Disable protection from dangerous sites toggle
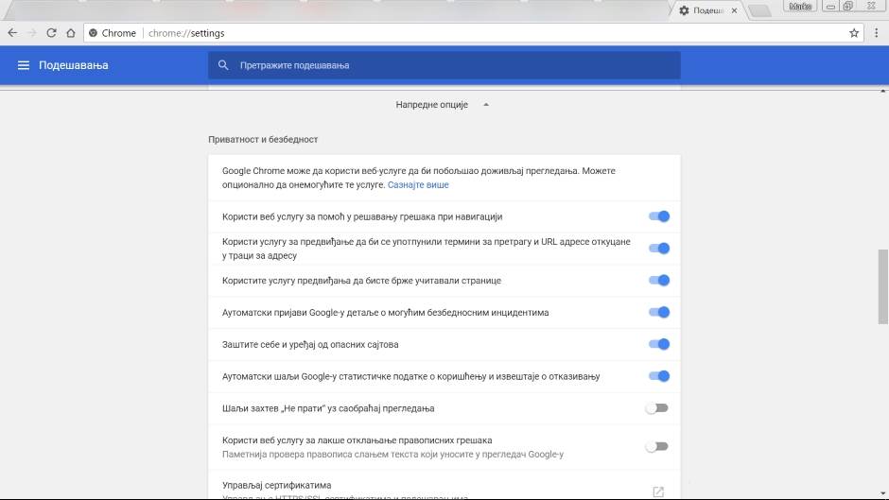 (659, 344)
